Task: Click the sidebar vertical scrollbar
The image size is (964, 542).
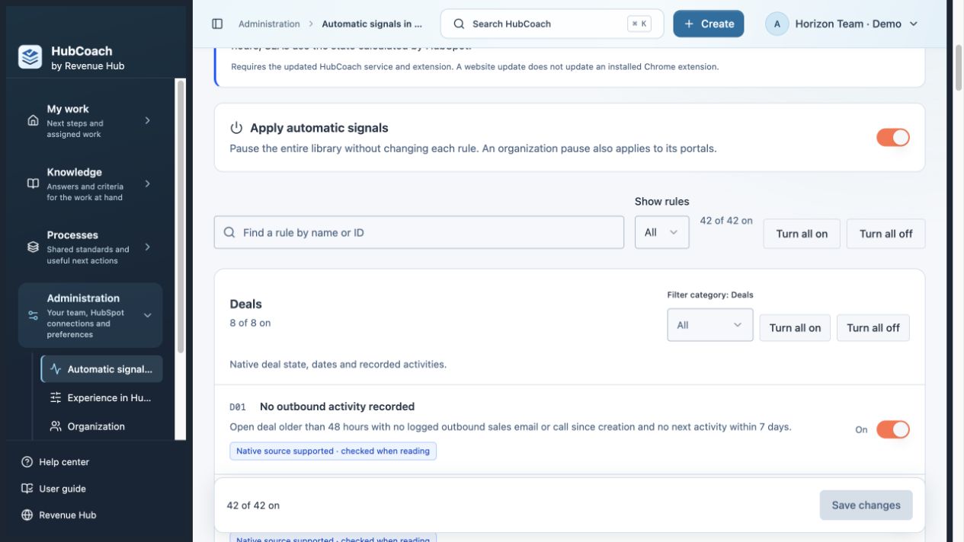Action: point(181,217)
